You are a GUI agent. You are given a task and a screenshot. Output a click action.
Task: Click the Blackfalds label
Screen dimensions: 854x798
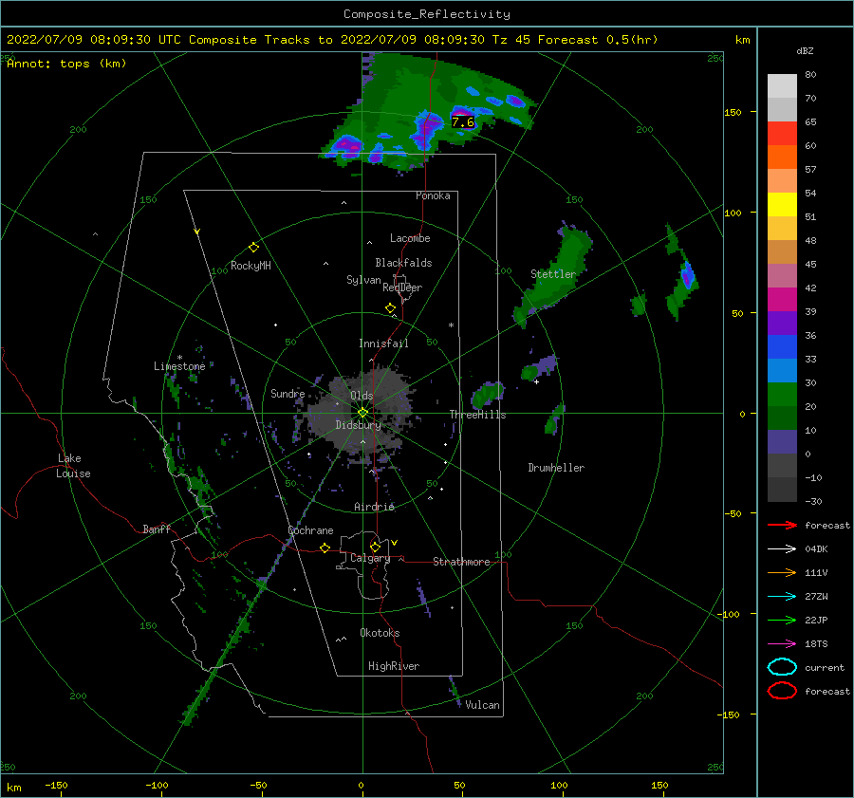pos(403,263)
